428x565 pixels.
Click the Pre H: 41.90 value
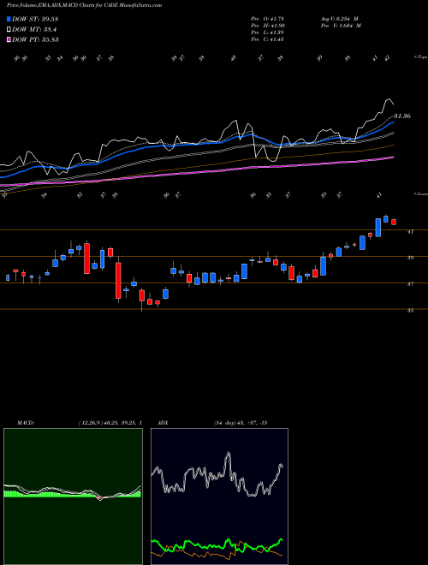[267, 26]
